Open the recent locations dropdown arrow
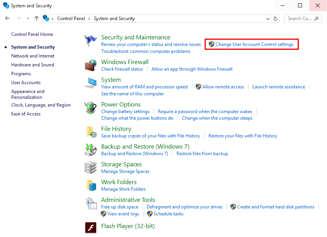 [x=28, y=19]
